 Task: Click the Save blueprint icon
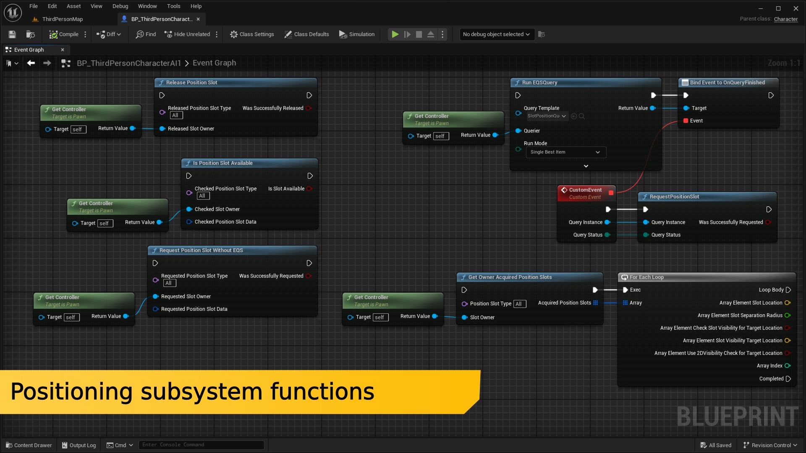coord(12,34)
